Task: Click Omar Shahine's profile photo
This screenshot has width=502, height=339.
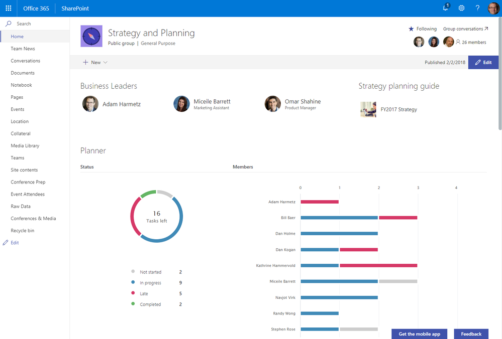Action: (x=273, y=104)
